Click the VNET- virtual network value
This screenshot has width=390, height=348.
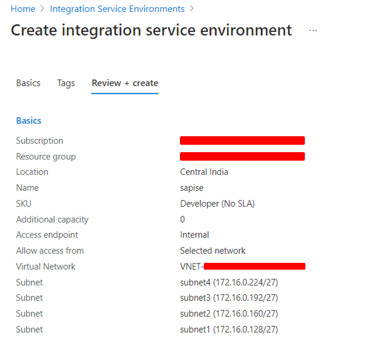pos(242,266)
